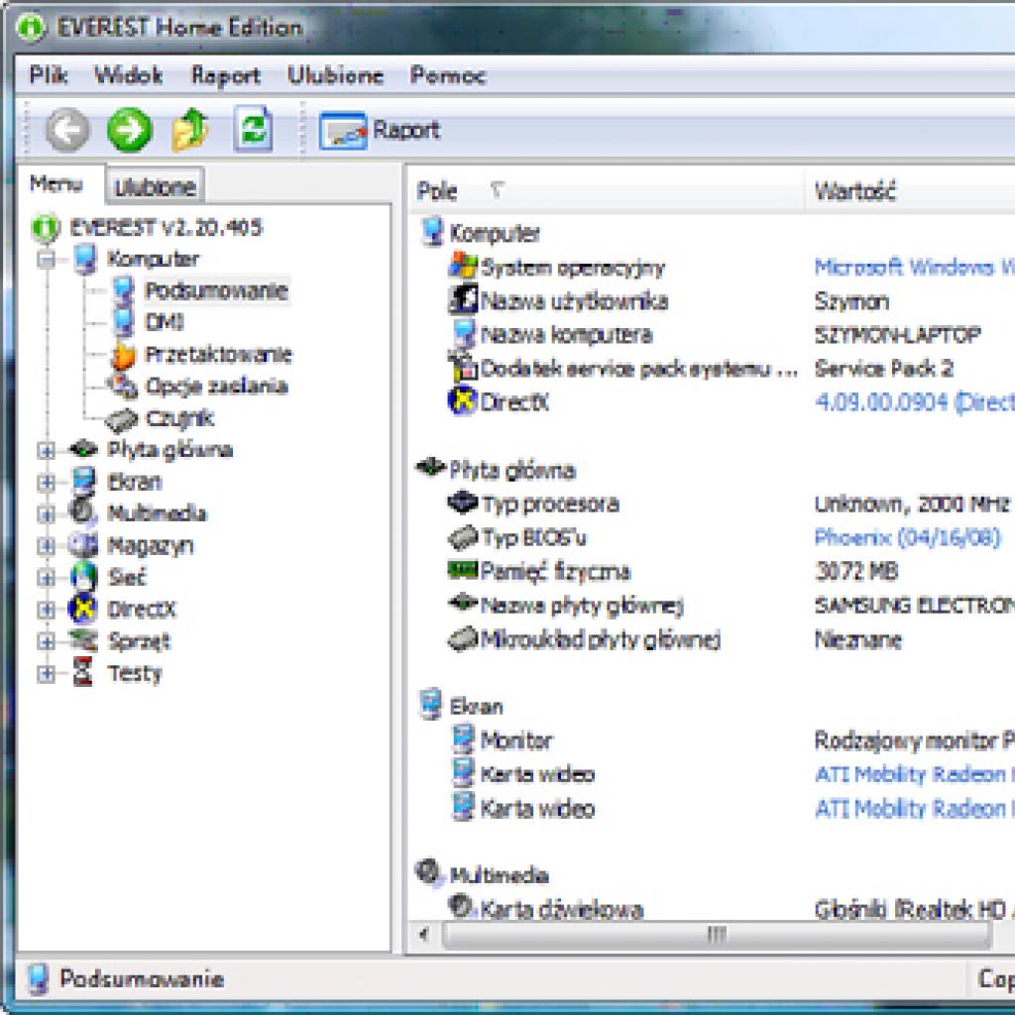Image resolution: width=1015 pixels, height=1015 pixels.
Task: Expand the Sprzęt tree node
Action: 46,641
